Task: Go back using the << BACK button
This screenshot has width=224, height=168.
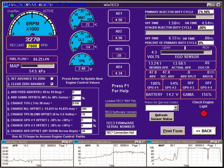Action: pyautogui.click(x=204, y=131)
